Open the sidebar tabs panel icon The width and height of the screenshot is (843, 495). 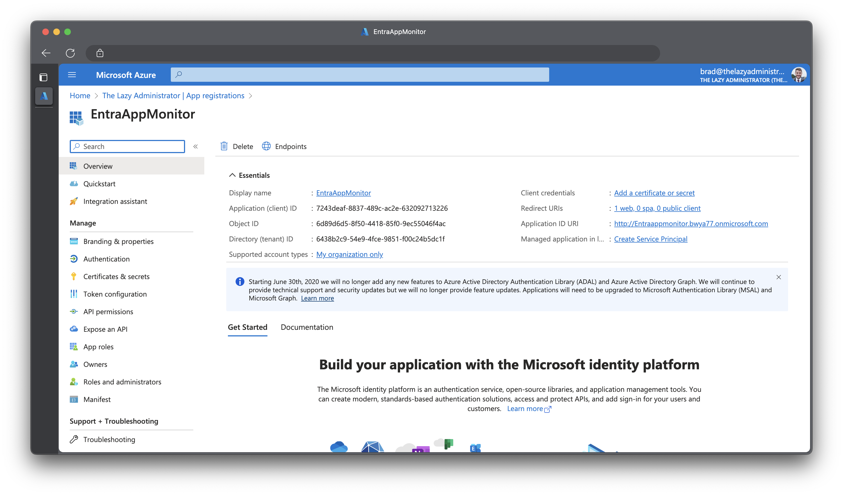pos(43,77)
